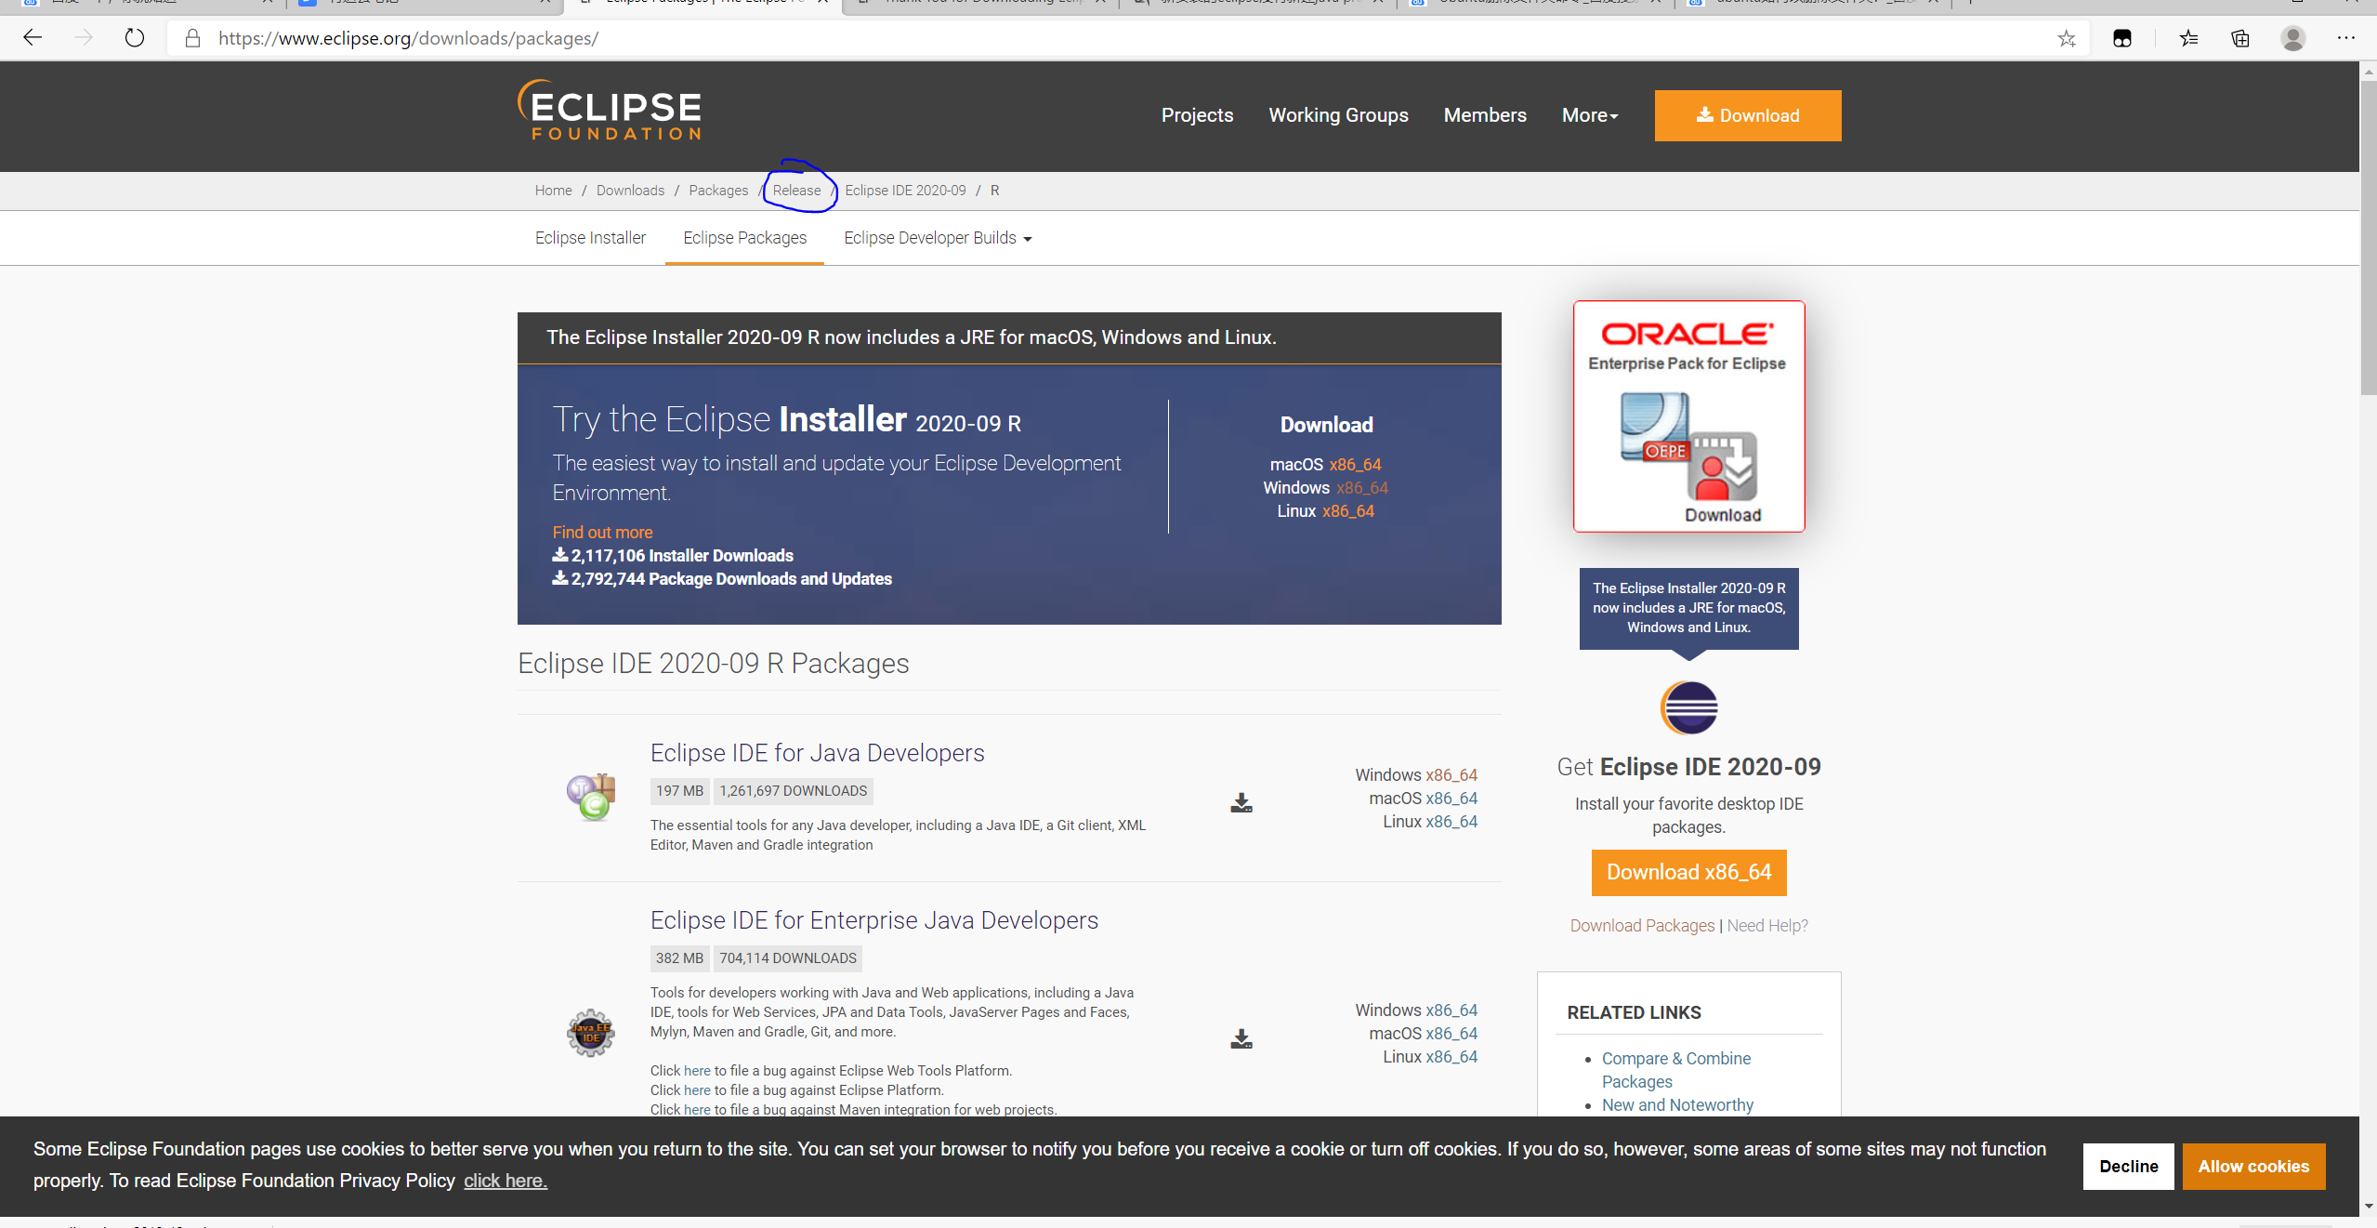
Task: Click the Download x86_64 orange button
Action: click(x=1688, y=873)
